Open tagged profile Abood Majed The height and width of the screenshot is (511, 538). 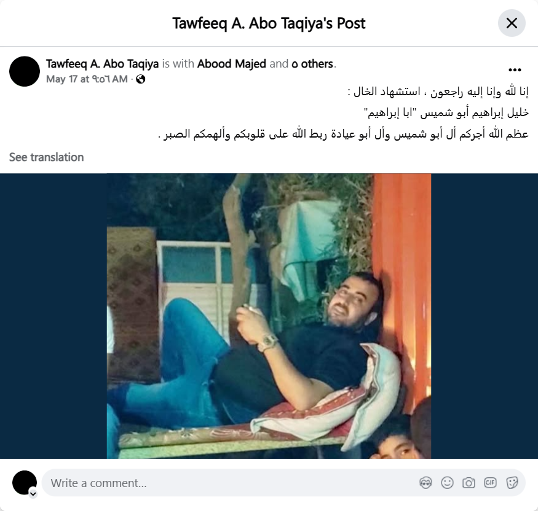click(232, 64)
